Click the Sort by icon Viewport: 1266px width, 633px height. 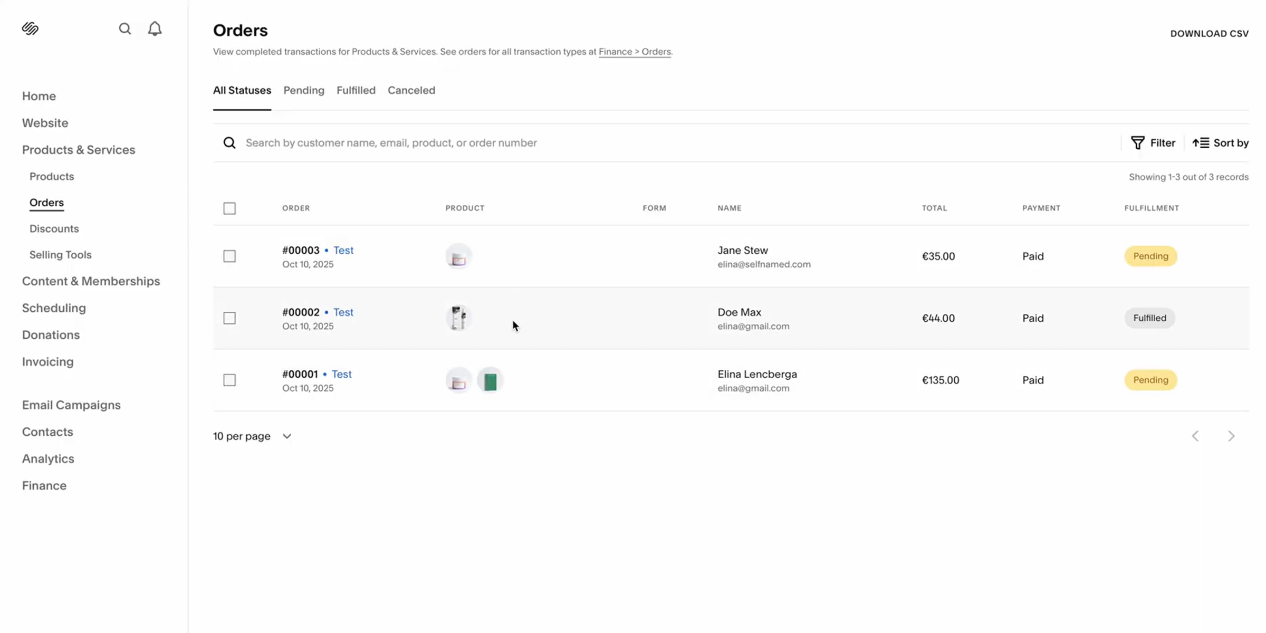[x=1201, y=143]
